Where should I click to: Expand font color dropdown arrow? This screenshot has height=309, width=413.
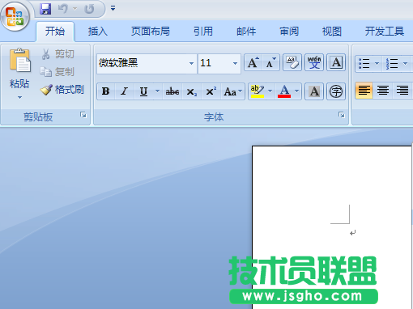296,91
